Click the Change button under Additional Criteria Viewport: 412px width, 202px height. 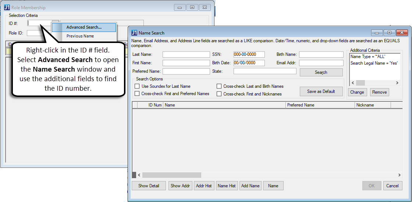(357, 92)
